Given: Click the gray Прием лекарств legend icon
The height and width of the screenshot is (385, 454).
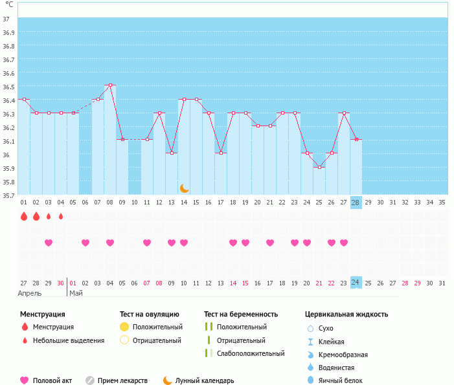Looking at the screenshot, I should coord(90,380).
